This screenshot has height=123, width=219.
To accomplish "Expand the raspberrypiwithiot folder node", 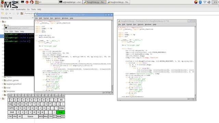I will coord(2,84).
